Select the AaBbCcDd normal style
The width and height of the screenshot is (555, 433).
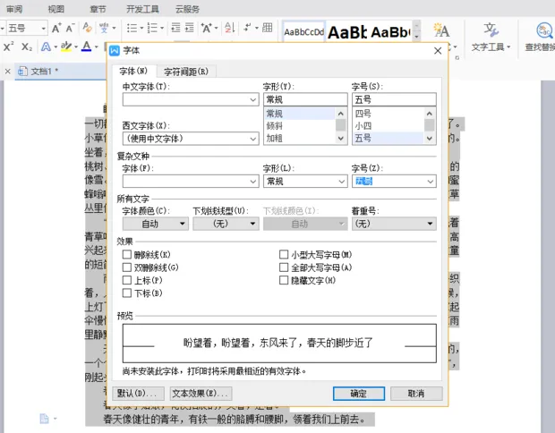pos(304,32)
